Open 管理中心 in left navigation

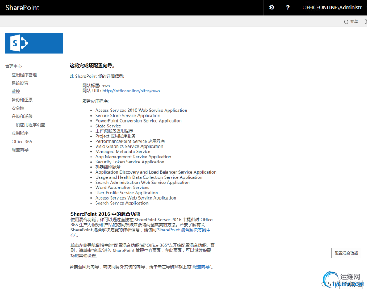(14, 66)
